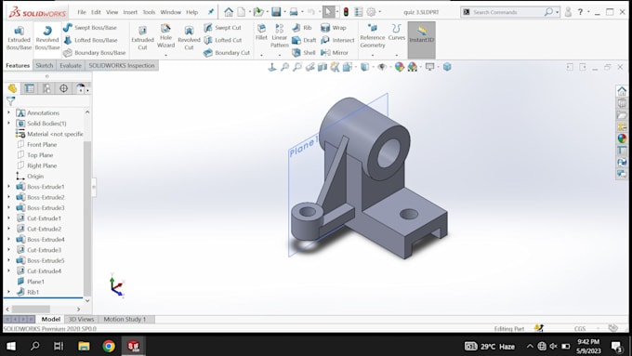Activate the Revolved Cut tool
This screenshot has width=632, height=356.
pyautogui.click(x=189, y=38)
